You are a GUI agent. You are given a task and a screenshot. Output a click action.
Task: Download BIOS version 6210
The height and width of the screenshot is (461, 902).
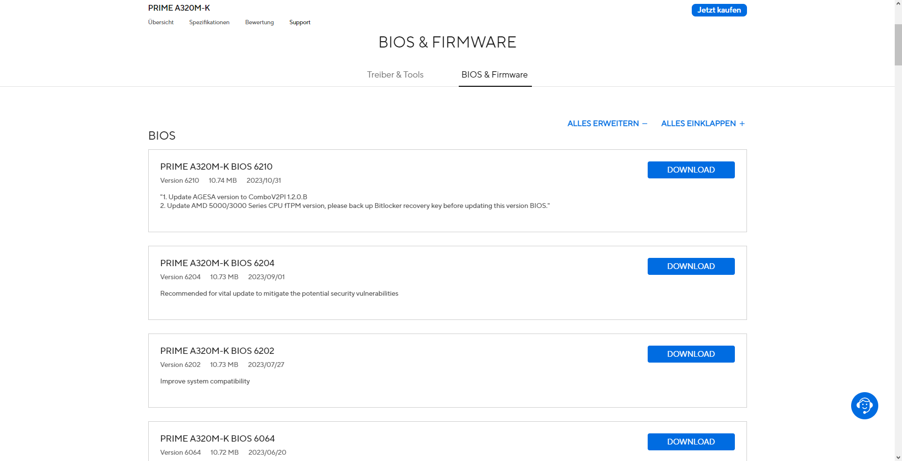(x=691, y=170)
